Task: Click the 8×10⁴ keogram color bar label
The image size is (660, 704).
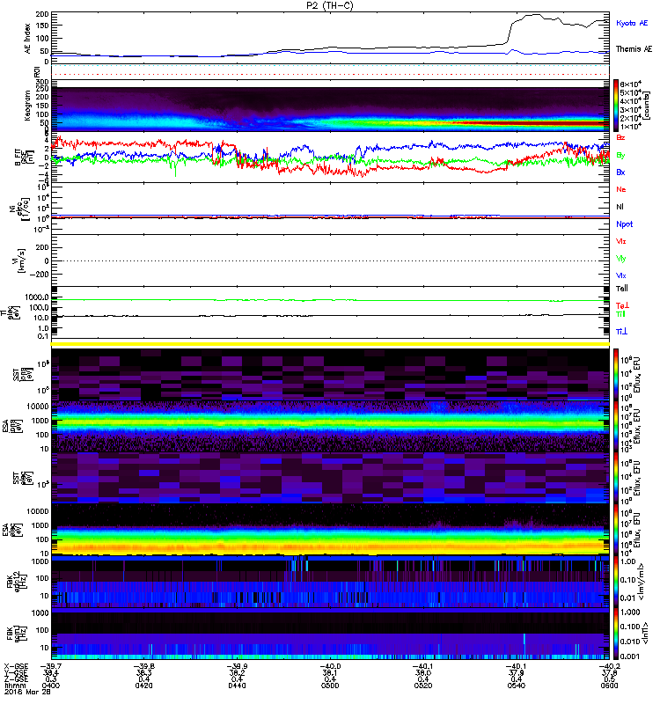Action: pos(630,84)
